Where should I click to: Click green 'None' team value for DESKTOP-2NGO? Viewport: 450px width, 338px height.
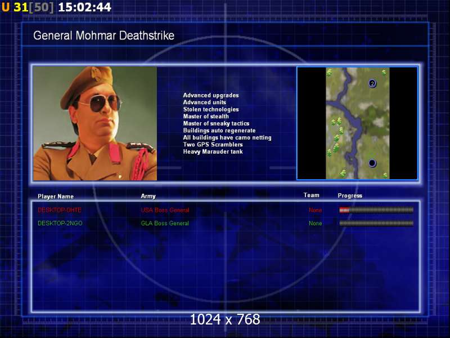tap(316, 223)
